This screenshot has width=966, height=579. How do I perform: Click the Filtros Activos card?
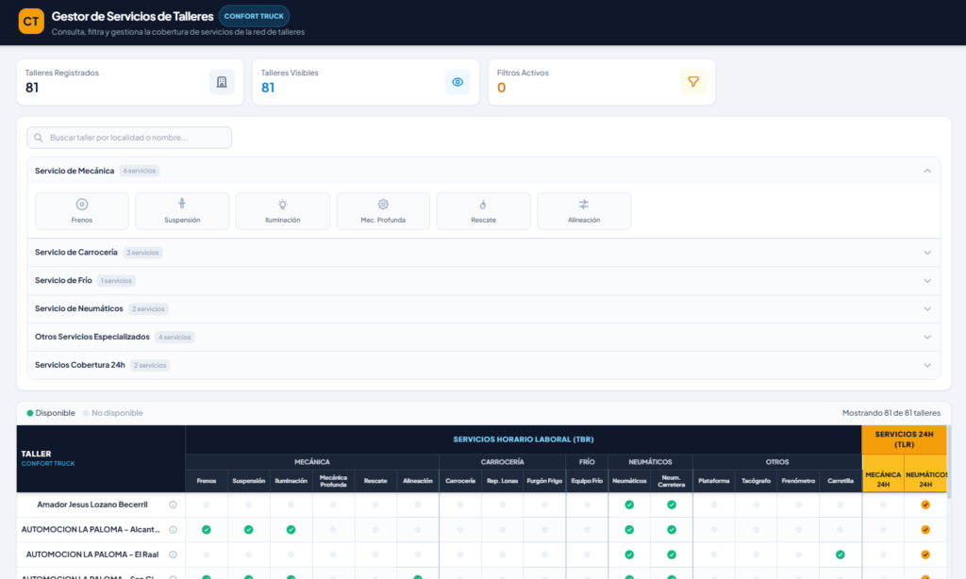602,82
